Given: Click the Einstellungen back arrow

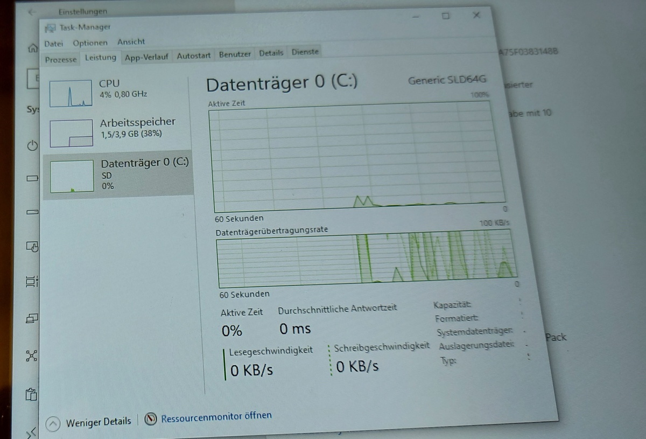Looking at the screenshot, I should (32, 12).
